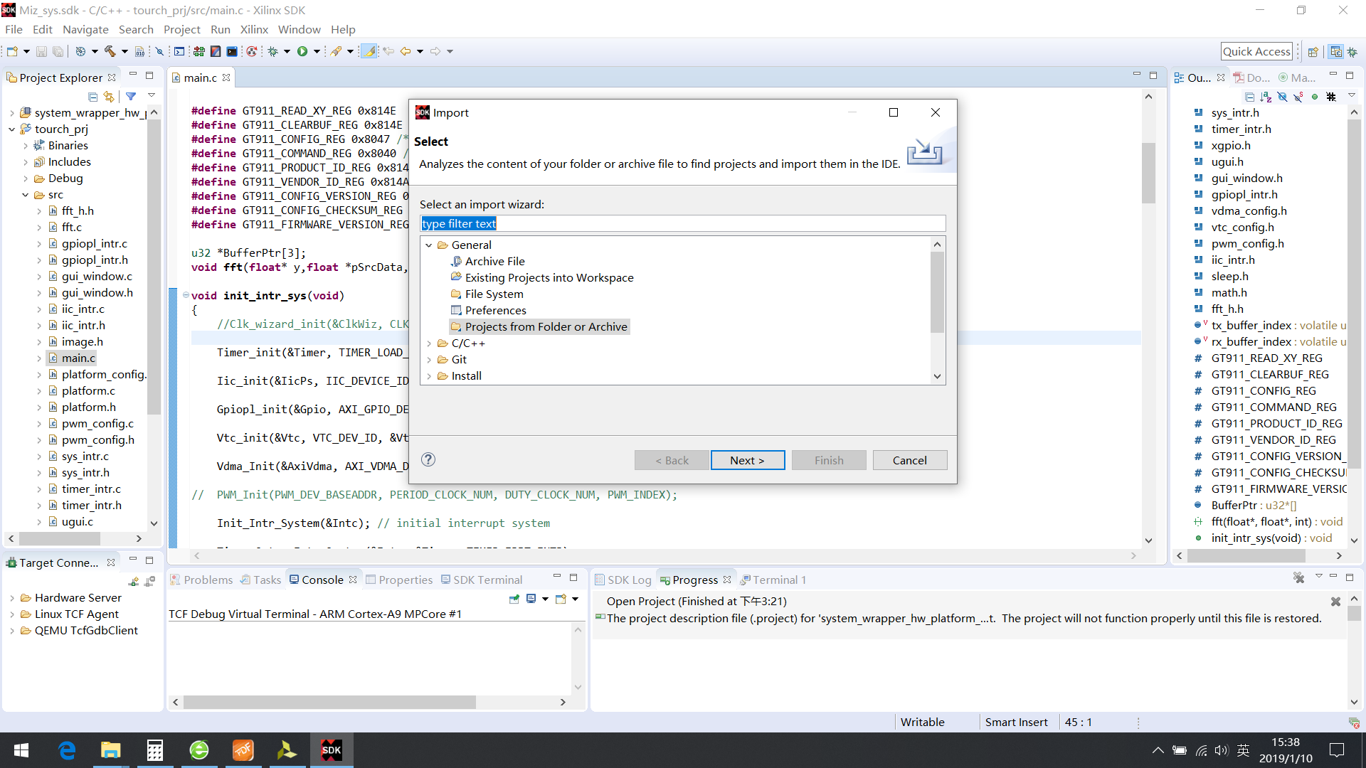This screenshot has height=768, width=1366.
Task: Open the Xilinx menu
Action: (253, 29)
